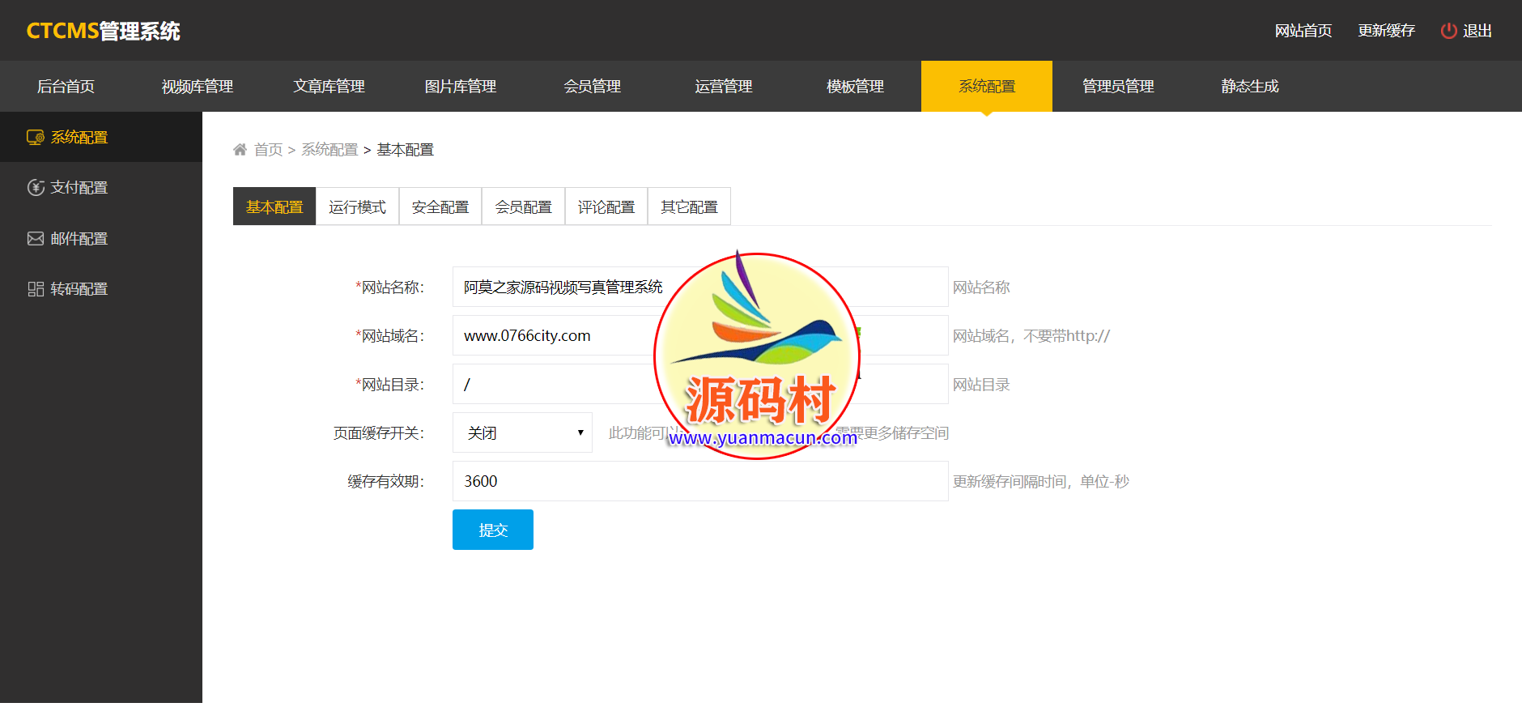
Task: Click the 缓存有效期 input field
Action: 699,481
